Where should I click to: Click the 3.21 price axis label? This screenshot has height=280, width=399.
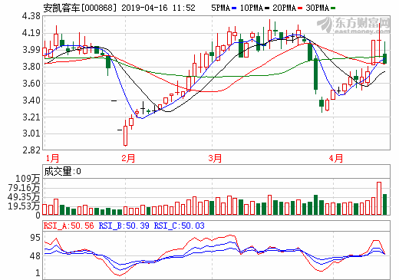click(x=31, y=117)
